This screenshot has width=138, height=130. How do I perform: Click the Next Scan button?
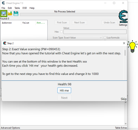tap(80, 23)
